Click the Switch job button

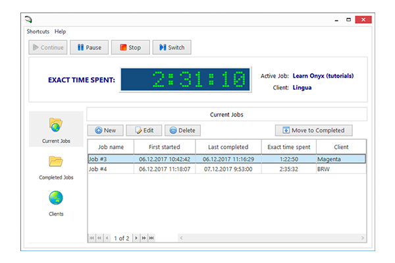click(172, 47)
